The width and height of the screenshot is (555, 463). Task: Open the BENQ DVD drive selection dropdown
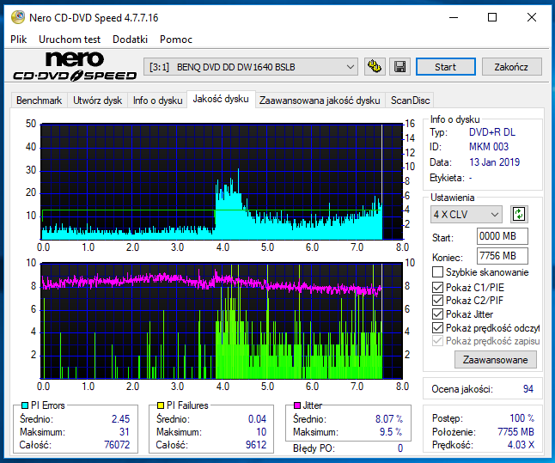tap(251, 66)
